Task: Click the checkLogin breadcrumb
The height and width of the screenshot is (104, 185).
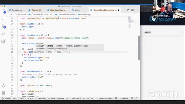Action: click(x=86, y=14)
